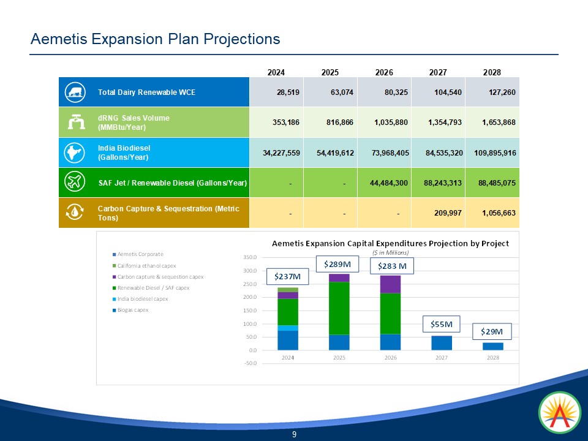Click the 2024 column header in table
The width and height of the screenshot is (588, 441).
point(276,72)
